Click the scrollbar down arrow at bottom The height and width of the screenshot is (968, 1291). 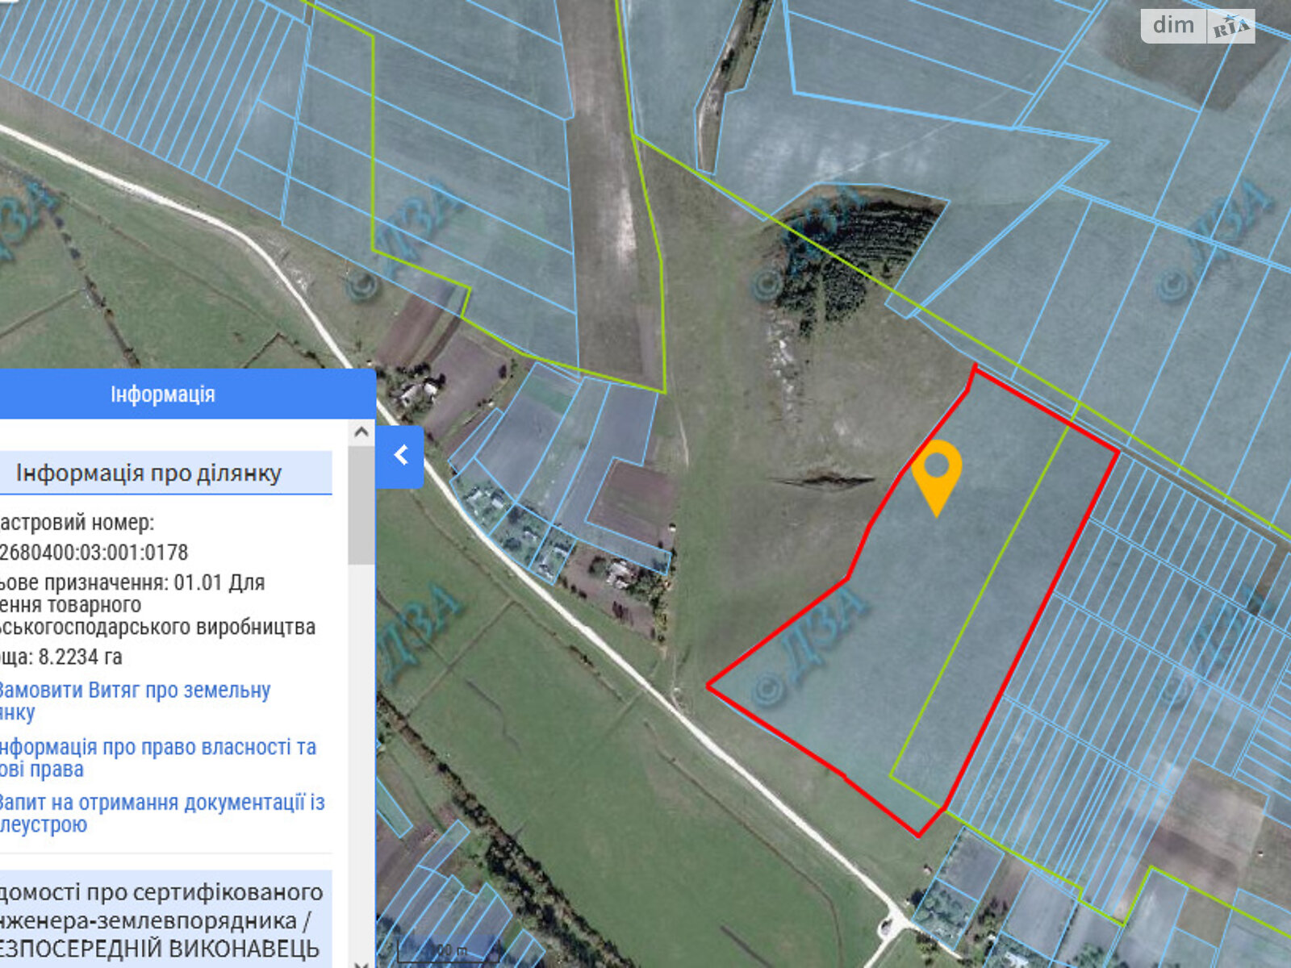pos(361,962)
